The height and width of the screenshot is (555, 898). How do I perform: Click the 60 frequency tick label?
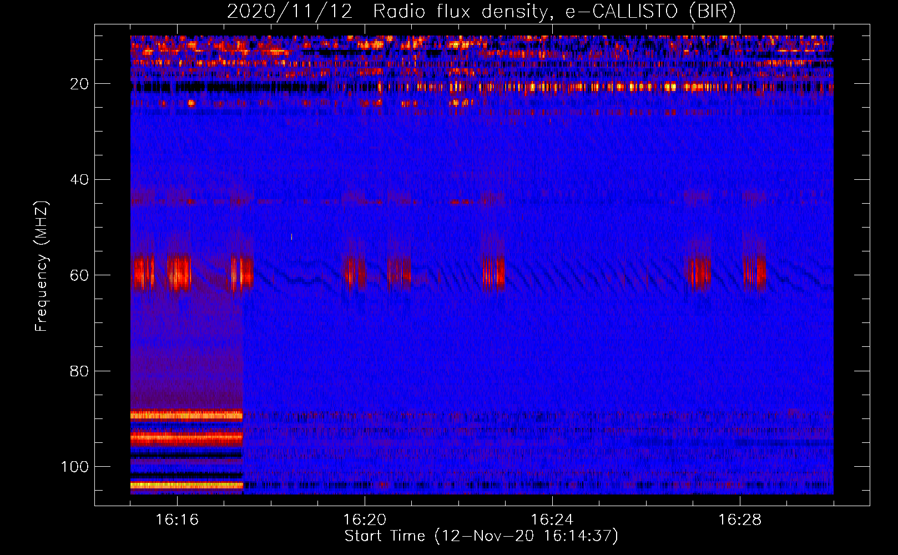click(x=79, y=275)
